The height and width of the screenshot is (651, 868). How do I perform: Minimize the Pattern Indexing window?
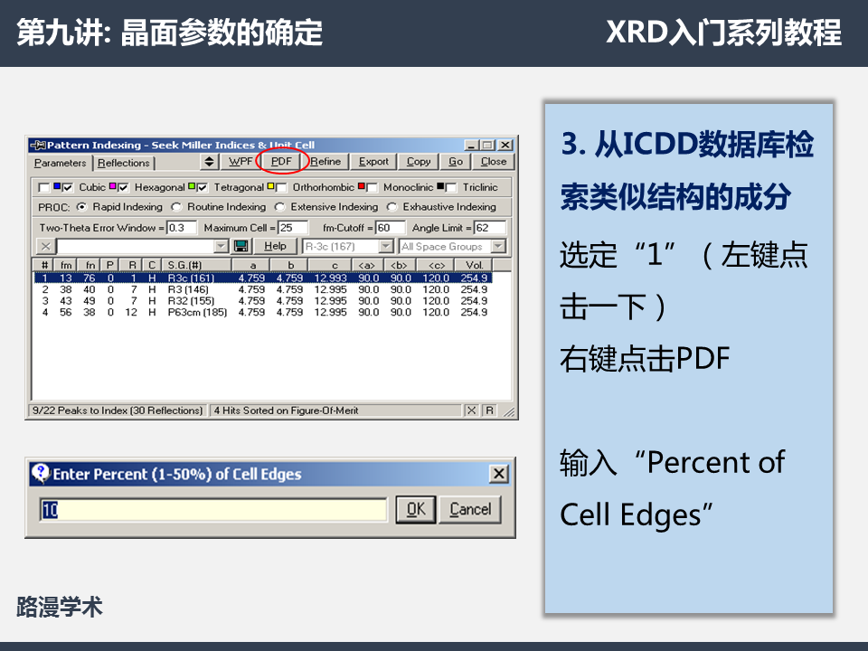click(471, 145)
